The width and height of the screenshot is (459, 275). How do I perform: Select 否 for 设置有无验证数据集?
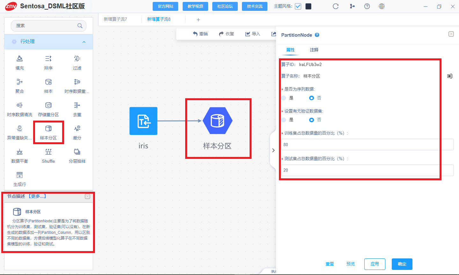[x=311, y=120]
